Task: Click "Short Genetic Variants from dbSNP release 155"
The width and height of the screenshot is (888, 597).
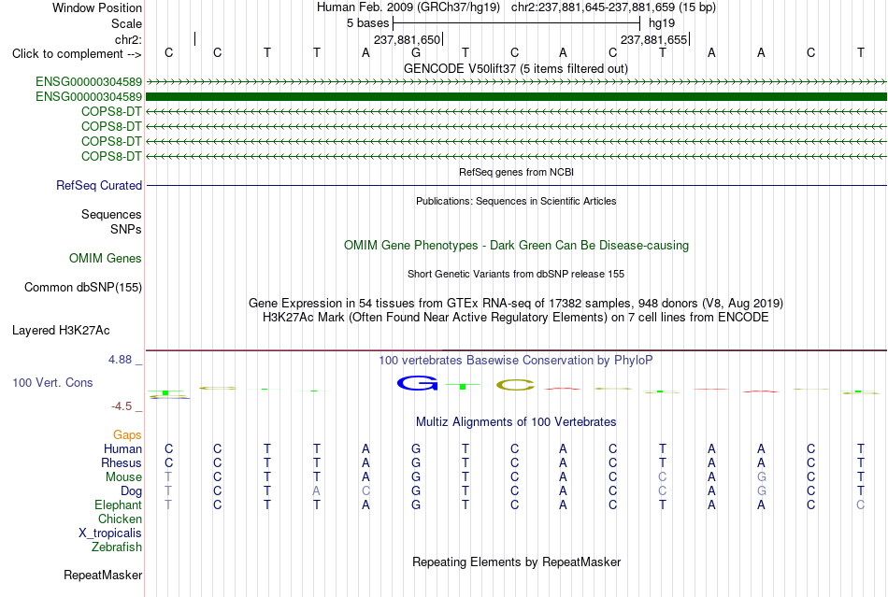Action: [x=516, y=274]
